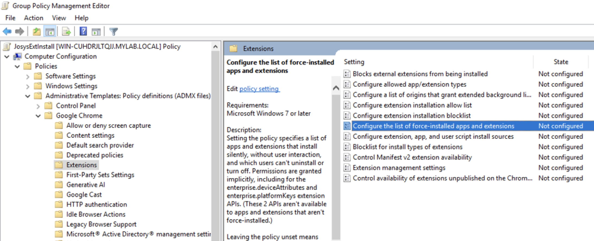Viewport: 594px width, 241px height.
Task: Select 'Extension management settings' policy
Action: (x=399, y=168)
